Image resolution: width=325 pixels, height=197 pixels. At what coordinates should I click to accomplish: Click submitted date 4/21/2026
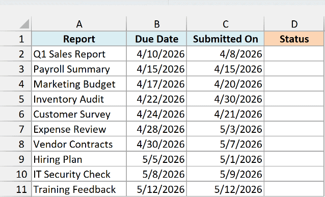[x=226, y=114]
